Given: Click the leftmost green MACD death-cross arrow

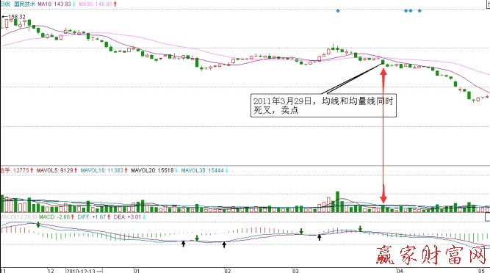Looking at the screenshot, I should point(38,225).
